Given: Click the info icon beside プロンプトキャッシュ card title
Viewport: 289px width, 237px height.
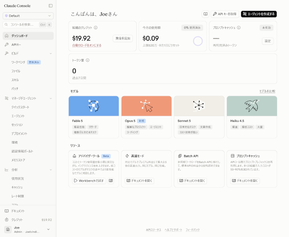Looking at the screenshot, I should click(x=239, y=27).
